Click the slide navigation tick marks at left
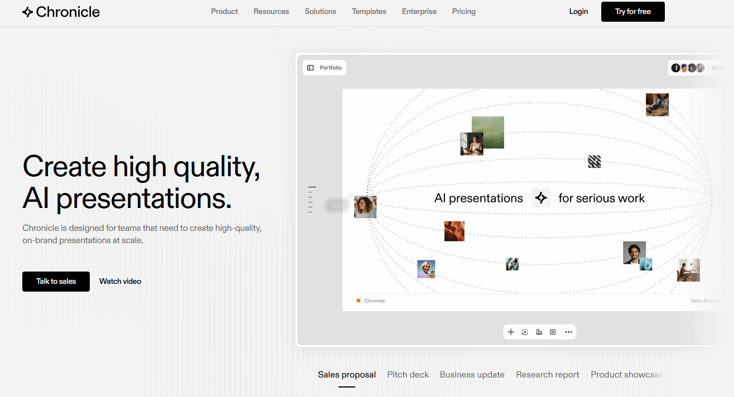The width and height of the screenshot is (734, 397). tap(312, 200)
